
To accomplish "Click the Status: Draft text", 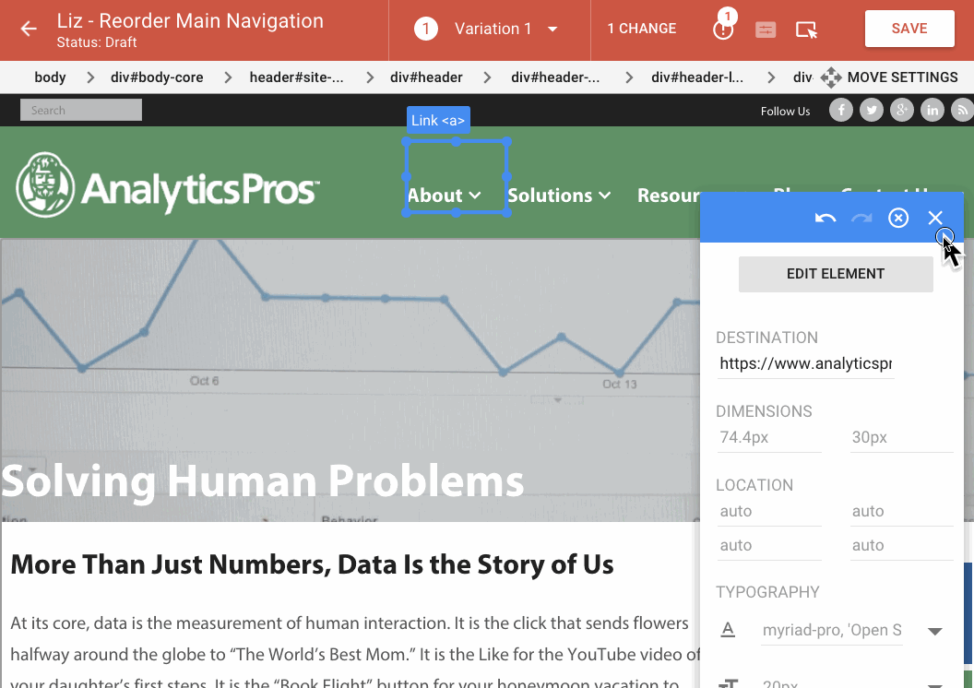I will click(x=97, y=42).
